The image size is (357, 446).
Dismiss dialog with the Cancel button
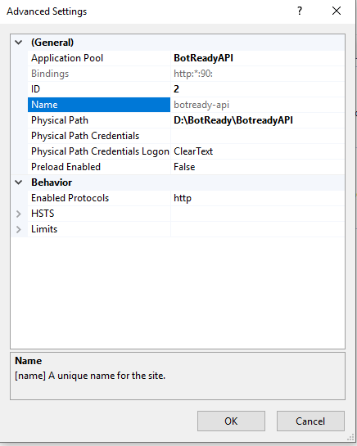tap(310, 421)
